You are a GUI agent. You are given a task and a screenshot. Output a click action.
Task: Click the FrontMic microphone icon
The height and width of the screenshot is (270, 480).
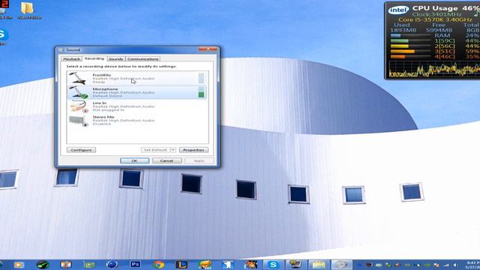pyautogui.click(x=78, y=78)
